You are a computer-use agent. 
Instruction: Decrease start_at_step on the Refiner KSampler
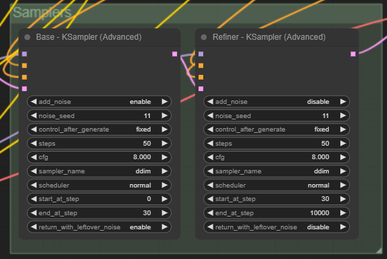coord(210,199)
